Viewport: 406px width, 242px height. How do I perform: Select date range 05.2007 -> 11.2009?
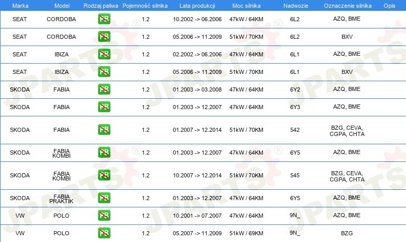point(197,233)
